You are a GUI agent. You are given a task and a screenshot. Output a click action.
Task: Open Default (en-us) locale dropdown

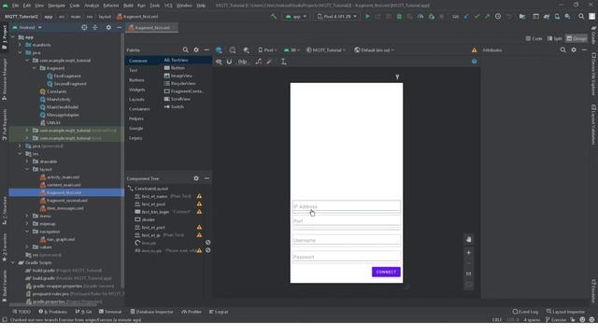tap(374, 50)
